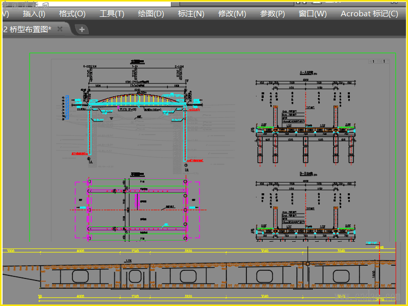408x306 pixels.
Task: Close the 桥型布置图 tab with its X
Action: tap(60, 29)
